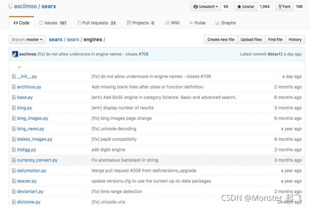Open the Wiki tab
The height and width of the screenshot is (207, 310).
(x=173, y=23)
